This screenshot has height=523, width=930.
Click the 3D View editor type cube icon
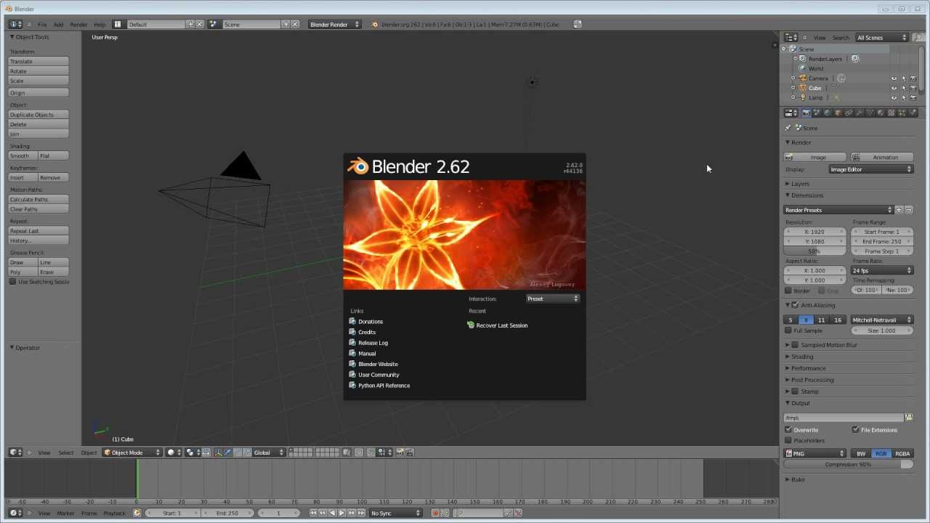[x=14, y=452]
